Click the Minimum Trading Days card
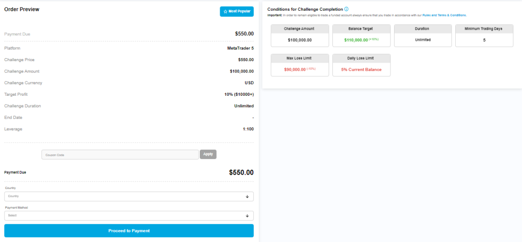Viewport: 522px width, 242px height. (484, 36)
